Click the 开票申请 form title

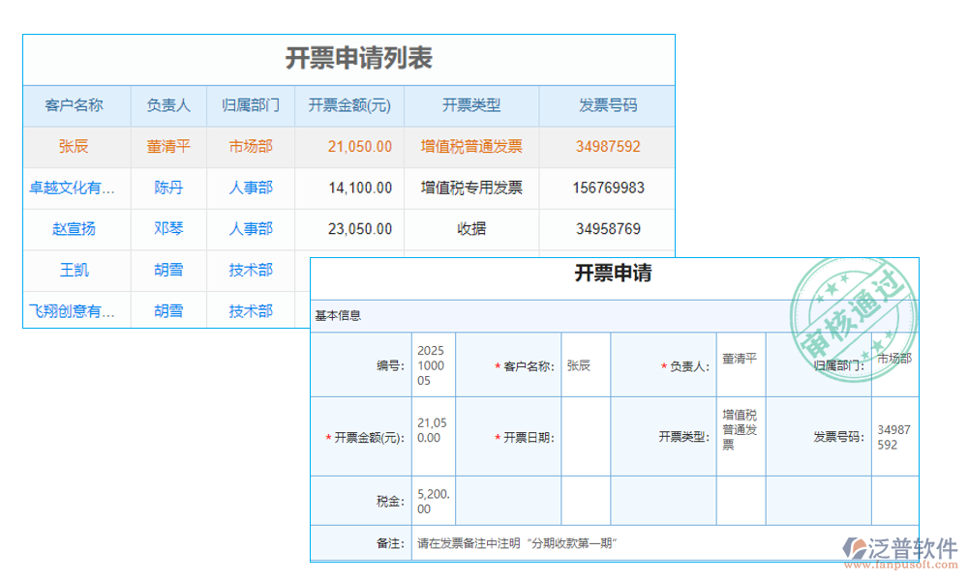point(614,273)
